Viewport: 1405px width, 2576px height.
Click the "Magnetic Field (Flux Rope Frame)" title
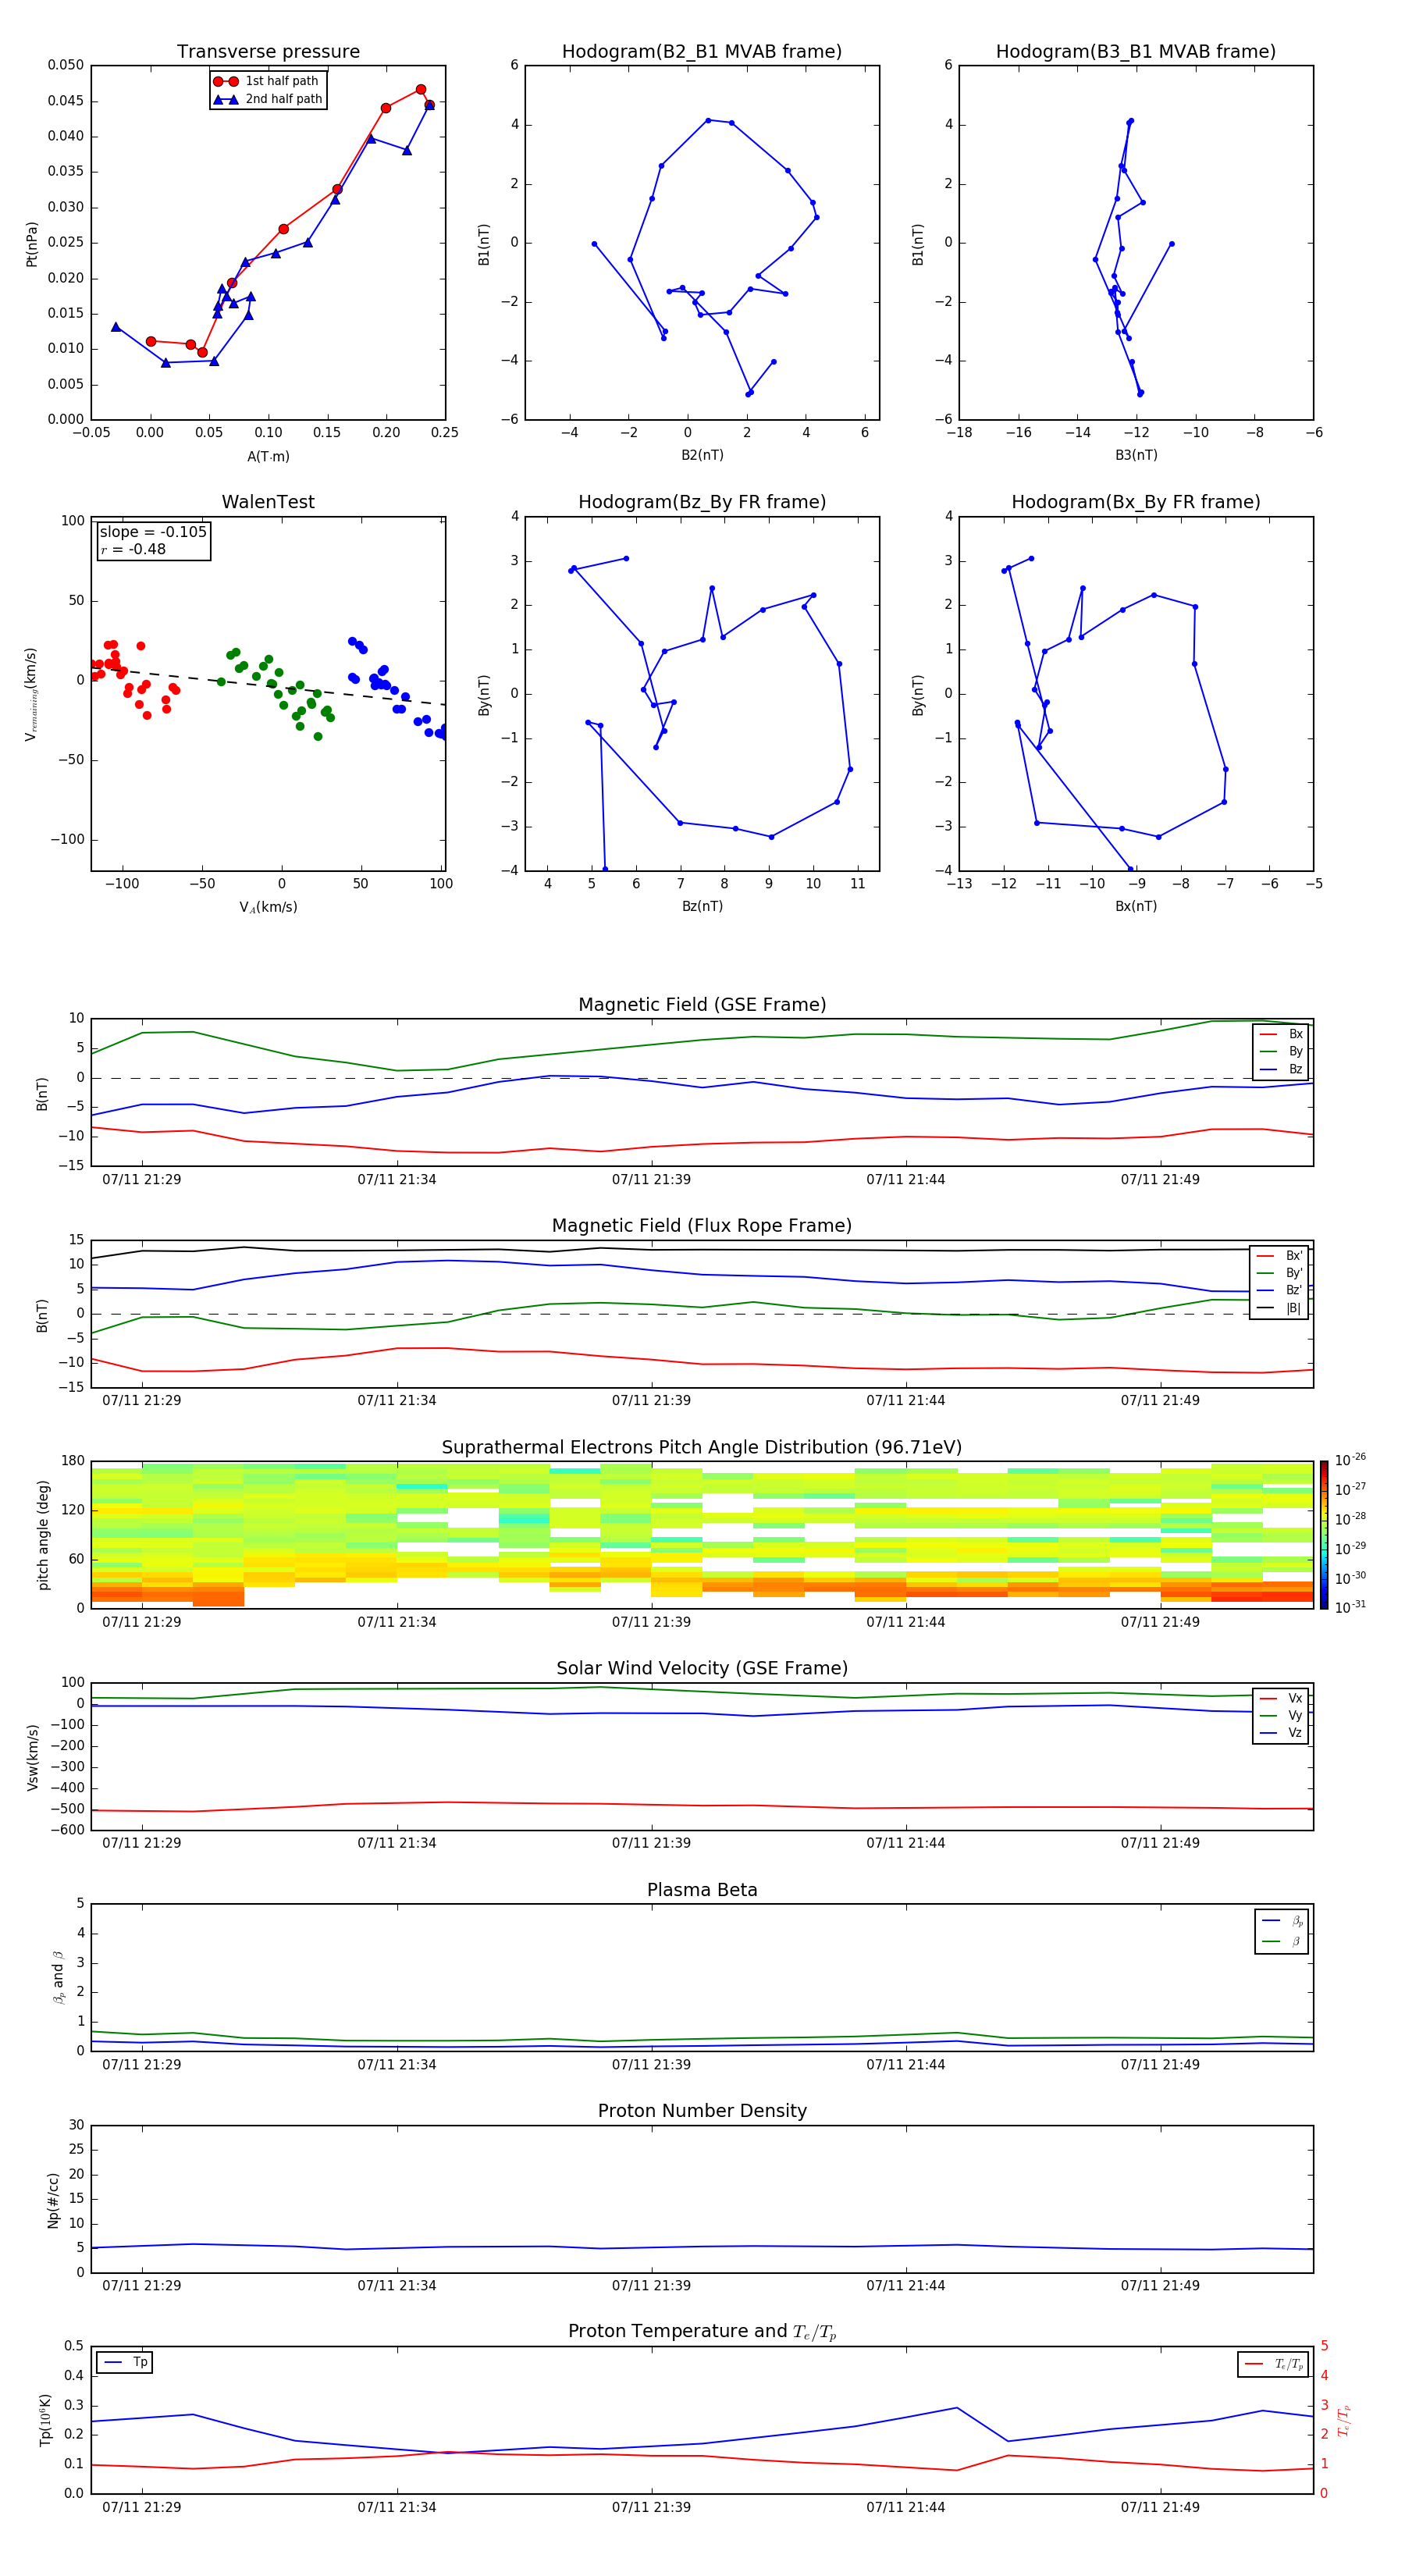click(x=702, y=1226)
